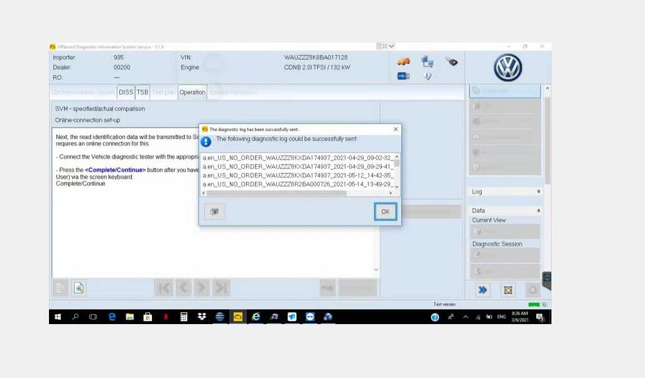Screen dimensions: 645x378
Task: Select the greyed Test plan tab
Action: 164,92
